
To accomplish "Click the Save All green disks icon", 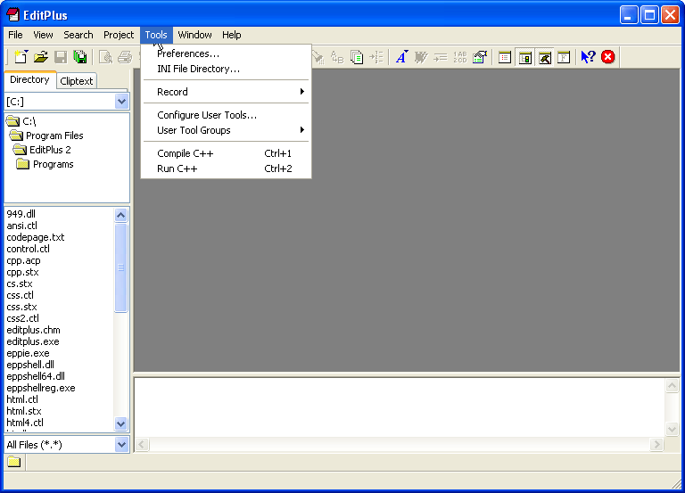I will (80, 57).
